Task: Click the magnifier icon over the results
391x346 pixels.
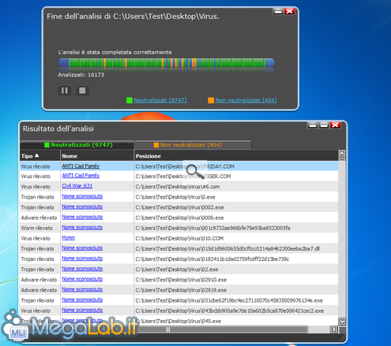Action: (195, 172)
